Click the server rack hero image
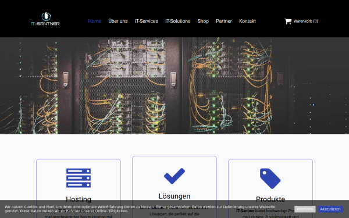 (174, 85)
